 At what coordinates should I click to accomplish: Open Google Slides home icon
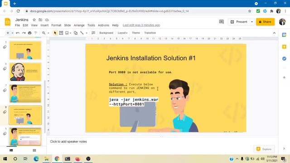click(x=8, y=22)
